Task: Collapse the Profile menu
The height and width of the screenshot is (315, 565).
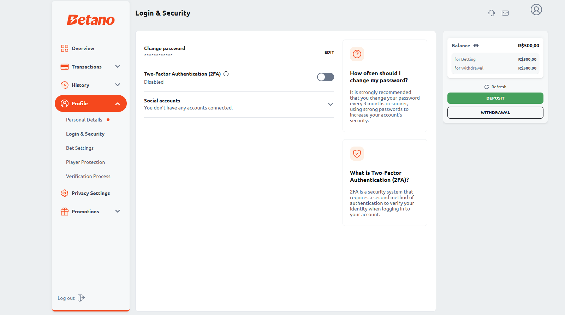Action: pyautogui.click(x=118, y=104)
